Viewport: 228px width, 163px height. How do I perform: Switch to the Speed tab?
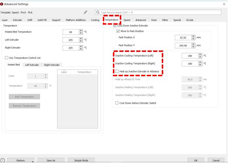(127, 20)
